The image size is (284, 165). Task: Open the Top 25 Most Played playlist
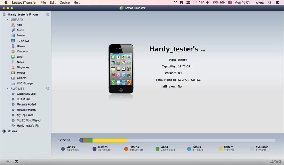point(29,120)
